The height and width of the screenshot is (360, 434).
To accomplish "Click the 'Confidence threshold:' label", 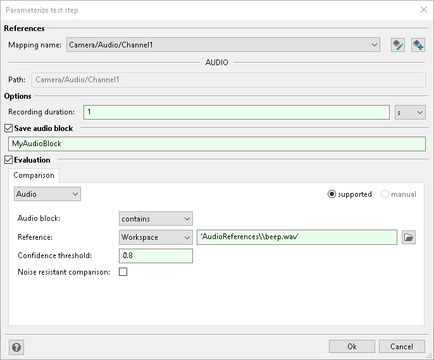I will click(54, 256).
